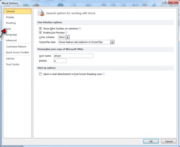
Task: Confirm with the OK button
Action: (151, 141)
